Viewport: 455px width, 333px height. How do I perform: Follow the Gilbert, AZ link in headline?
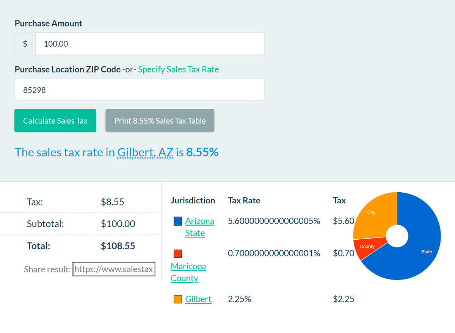[145, 152]
